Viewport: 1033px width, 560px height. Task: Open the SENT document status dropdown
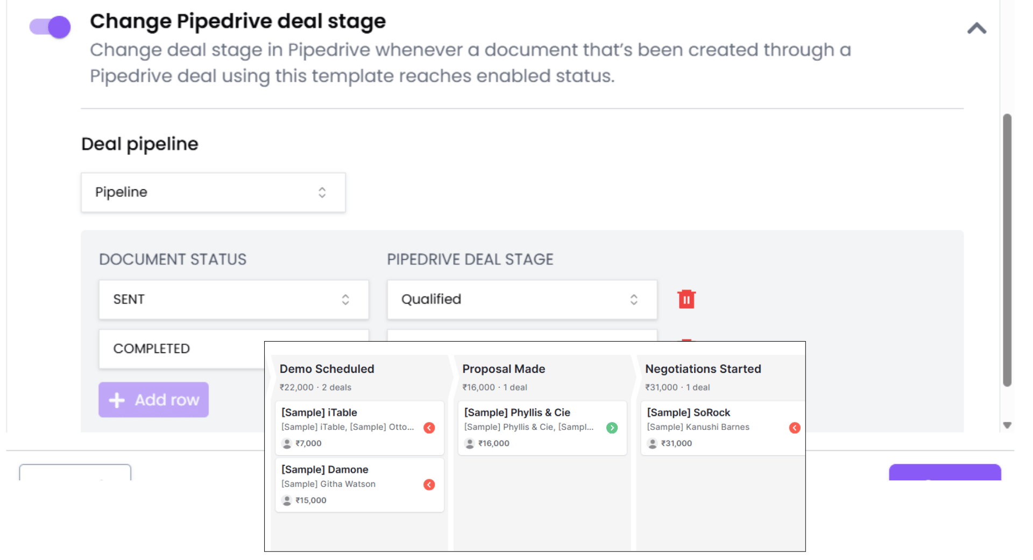click(234, 300)
